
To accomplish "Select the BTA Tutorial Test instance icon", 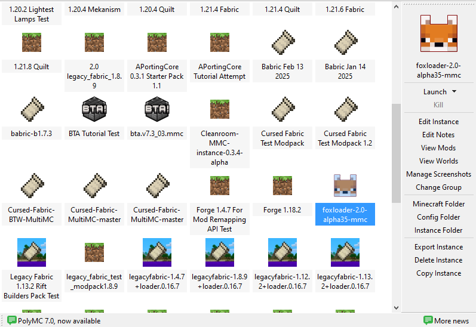I will pyautogui.click(x=94, y=110).
